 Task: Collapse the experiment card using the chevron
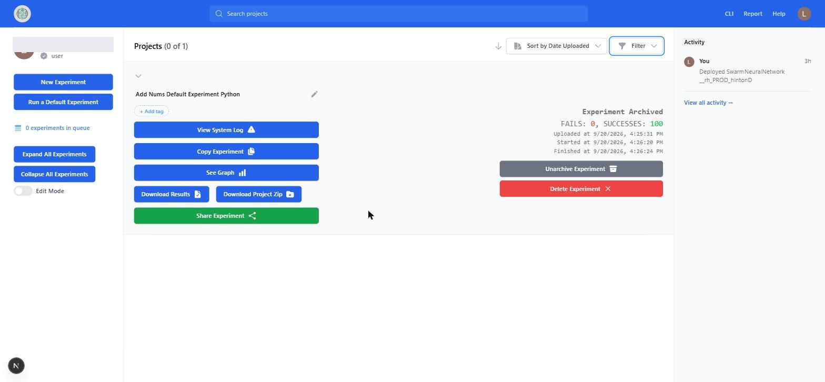(138, 76)
